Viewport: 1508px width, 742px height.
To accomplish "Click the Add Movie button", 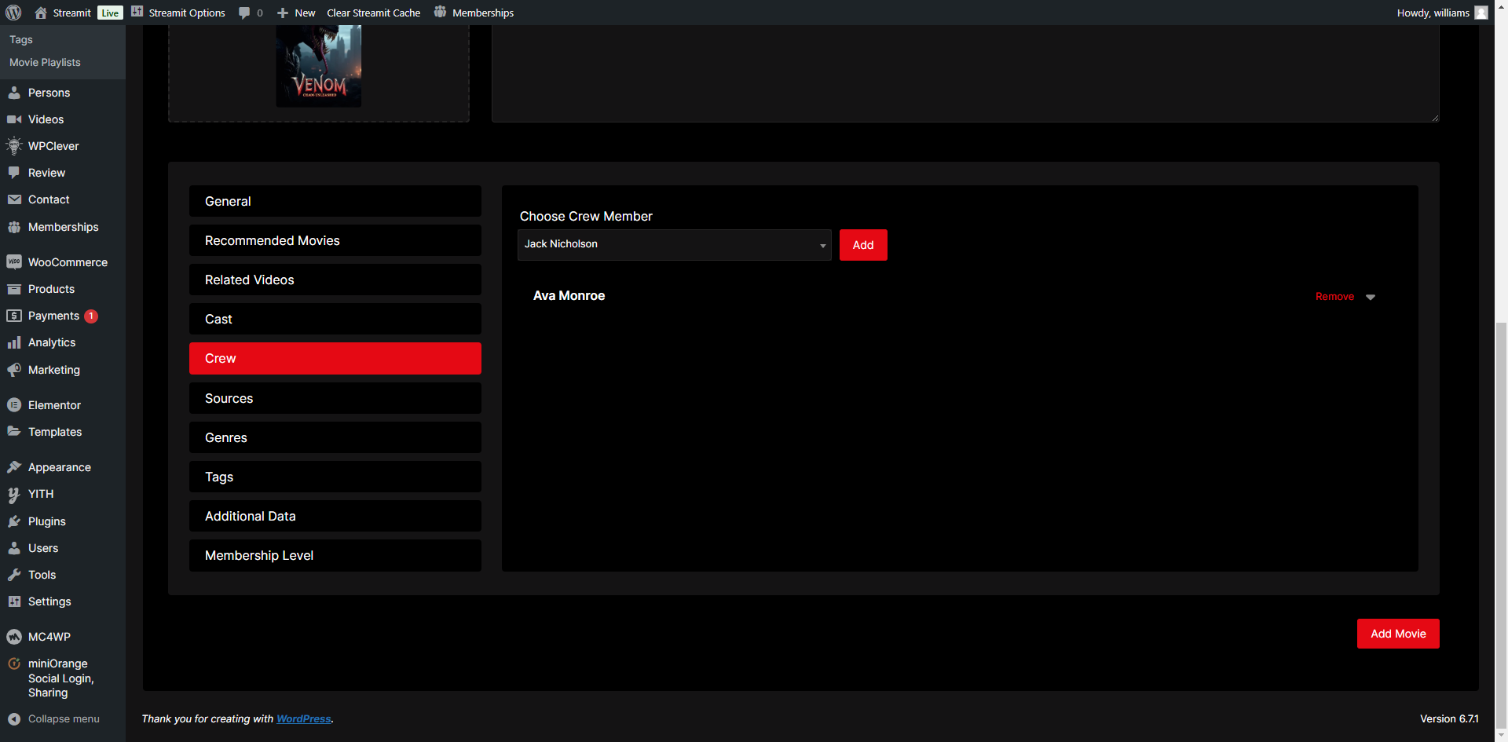I will [x=1398, y=634].
